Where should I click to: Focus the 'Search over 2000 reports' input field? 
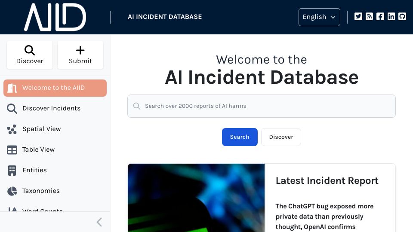262,106
